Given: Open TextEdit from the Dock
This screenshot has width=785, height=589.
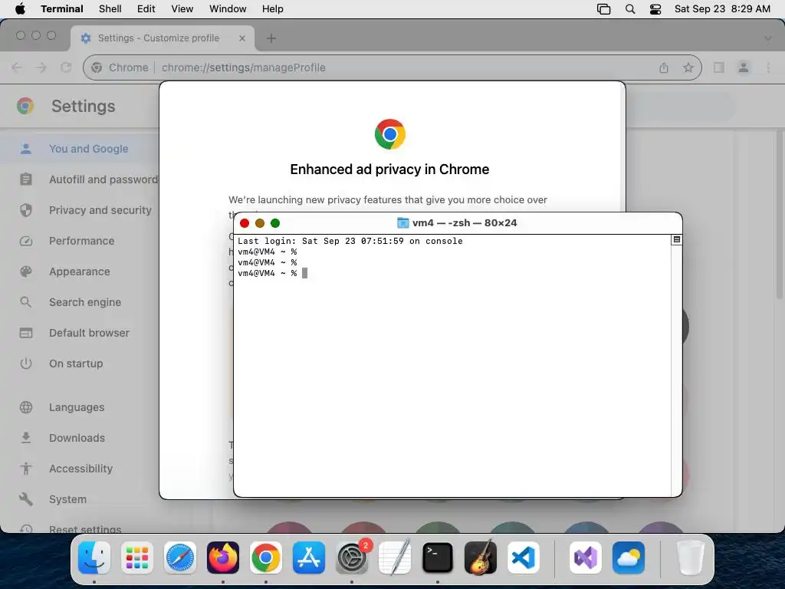Looking at the screenshot, I should (395, 558).
